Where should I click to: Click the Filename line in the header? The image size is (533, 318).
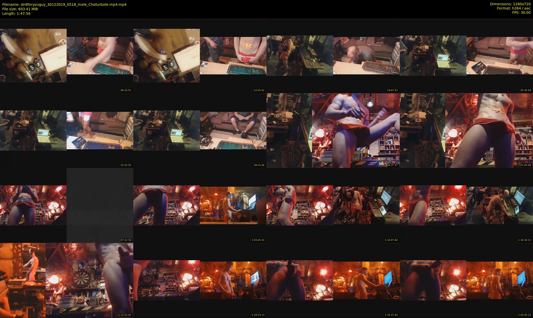[x=64, y=4]
